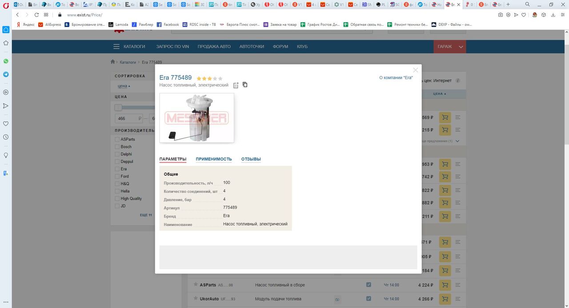569x308 pixels.
Task: Open the fuel pump product image
Action: 196,118
